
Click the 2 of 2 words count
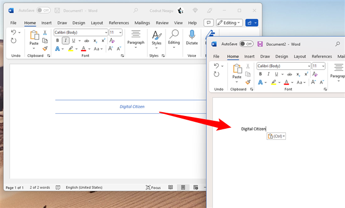[x=40, y=187]
